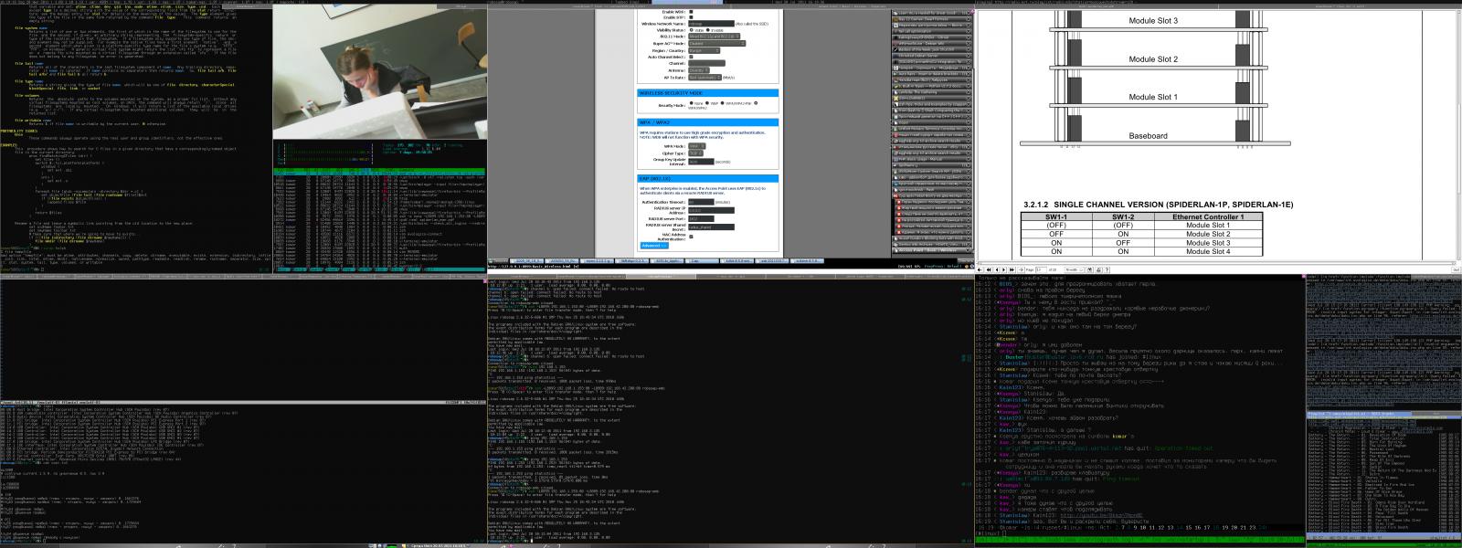Select Visible for Visibility Status
The width and height of the screenshot is (1462, 548).
click(x=691, y=30)
